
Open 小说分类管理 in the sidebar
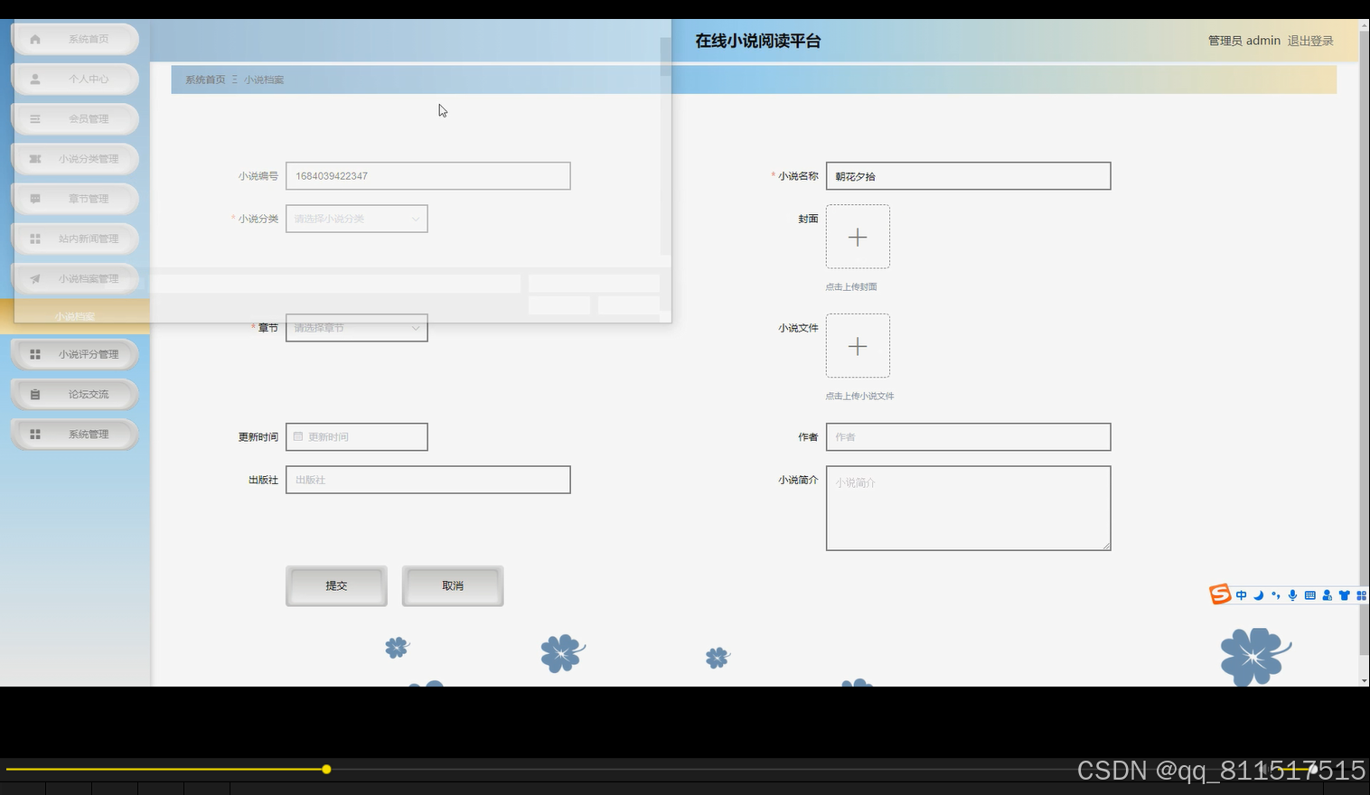[x=75, y=158]
